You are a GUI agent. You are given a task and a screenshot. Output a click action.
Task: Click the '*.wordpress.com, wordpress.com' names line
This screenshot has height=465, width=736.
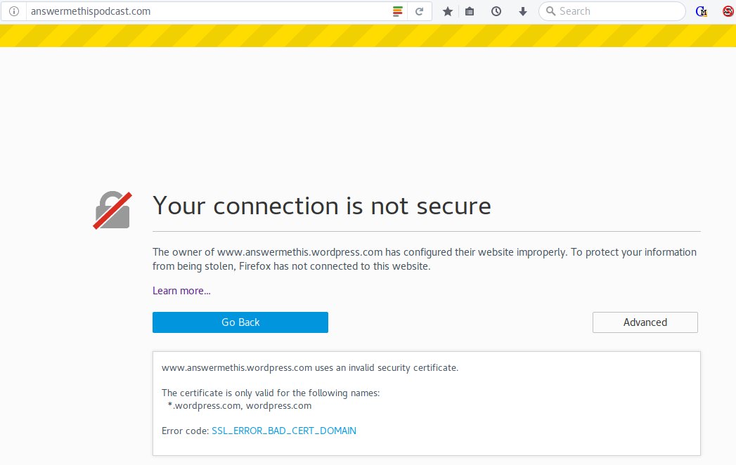coord(240,405)
